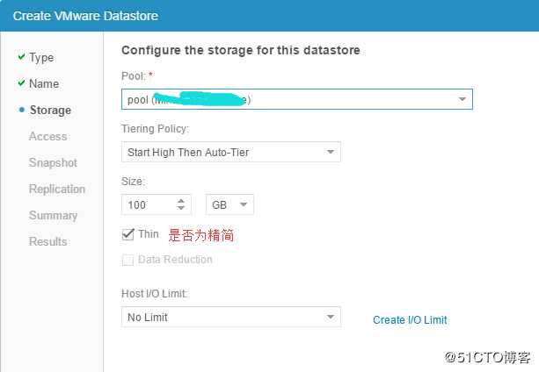Go to the Type wizard step
The image size is (539, 372).
41,57
